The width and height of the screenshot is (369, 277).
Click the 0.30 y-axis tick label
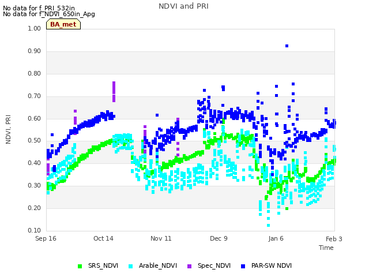tap(35, 186)
